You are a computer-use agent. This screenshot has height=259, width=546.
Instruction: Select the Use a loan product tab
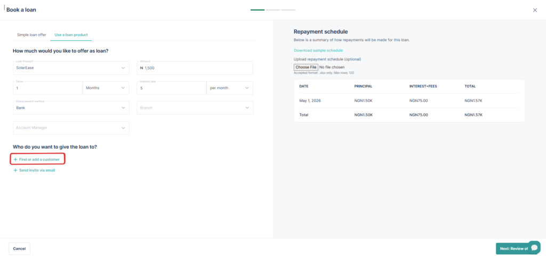tap(71, 35)
